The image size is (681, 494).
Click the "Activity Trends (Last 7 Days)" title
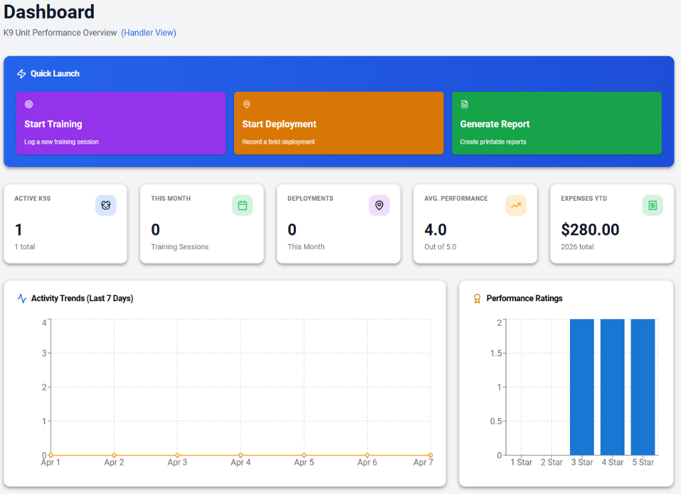point(82,299)
